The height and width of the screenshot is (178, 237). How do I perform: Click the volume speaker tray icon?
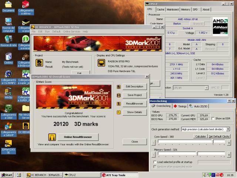coord(204,175)
